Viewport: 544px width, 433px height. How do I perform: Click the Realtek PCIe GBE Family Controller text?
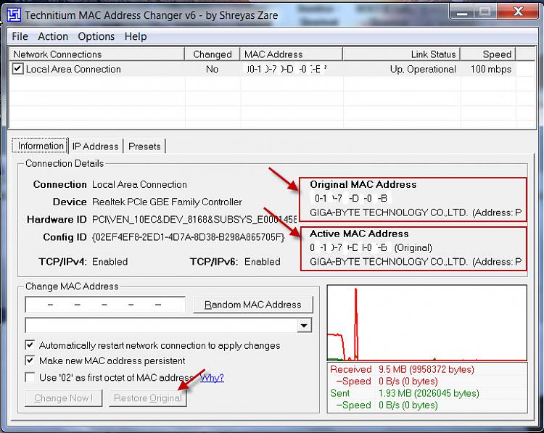coord(167,202)
